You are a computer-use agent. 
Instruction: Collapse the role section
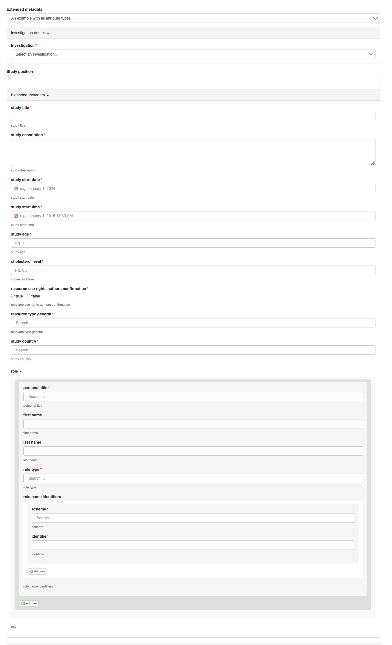(x=16, y=371)
